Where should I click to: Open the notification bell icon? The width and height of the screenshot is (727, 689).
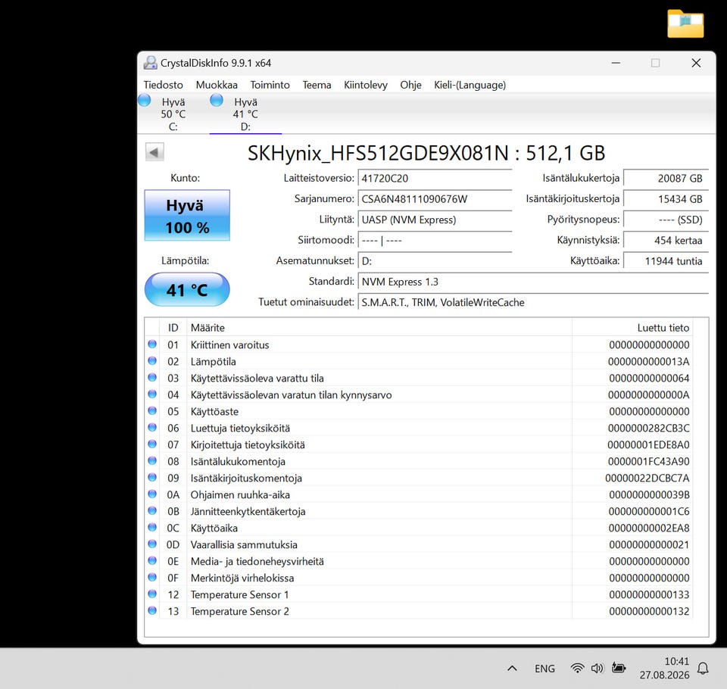coord(703,669)
